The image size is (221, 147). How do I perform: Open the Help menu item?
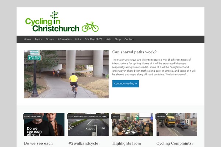tap(108, 39)
